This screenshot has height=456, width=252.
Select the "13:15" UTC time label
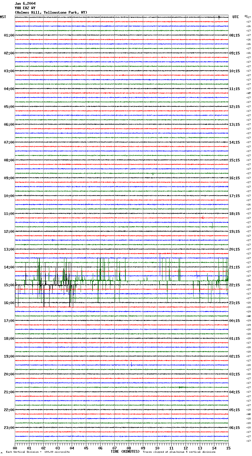(x=235, y=125)
